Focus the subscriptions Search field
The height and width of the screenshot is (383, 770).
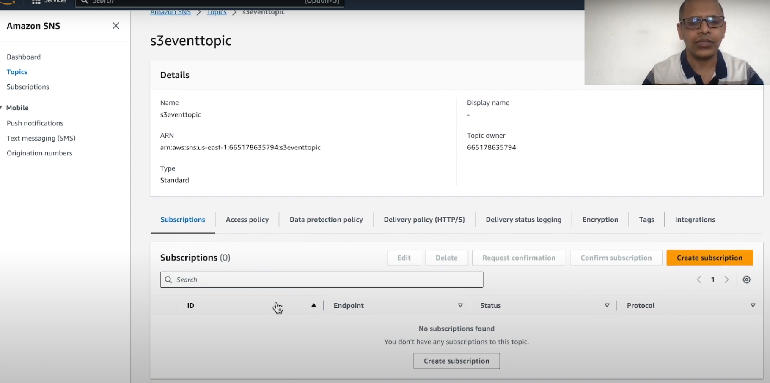point(322,280)
